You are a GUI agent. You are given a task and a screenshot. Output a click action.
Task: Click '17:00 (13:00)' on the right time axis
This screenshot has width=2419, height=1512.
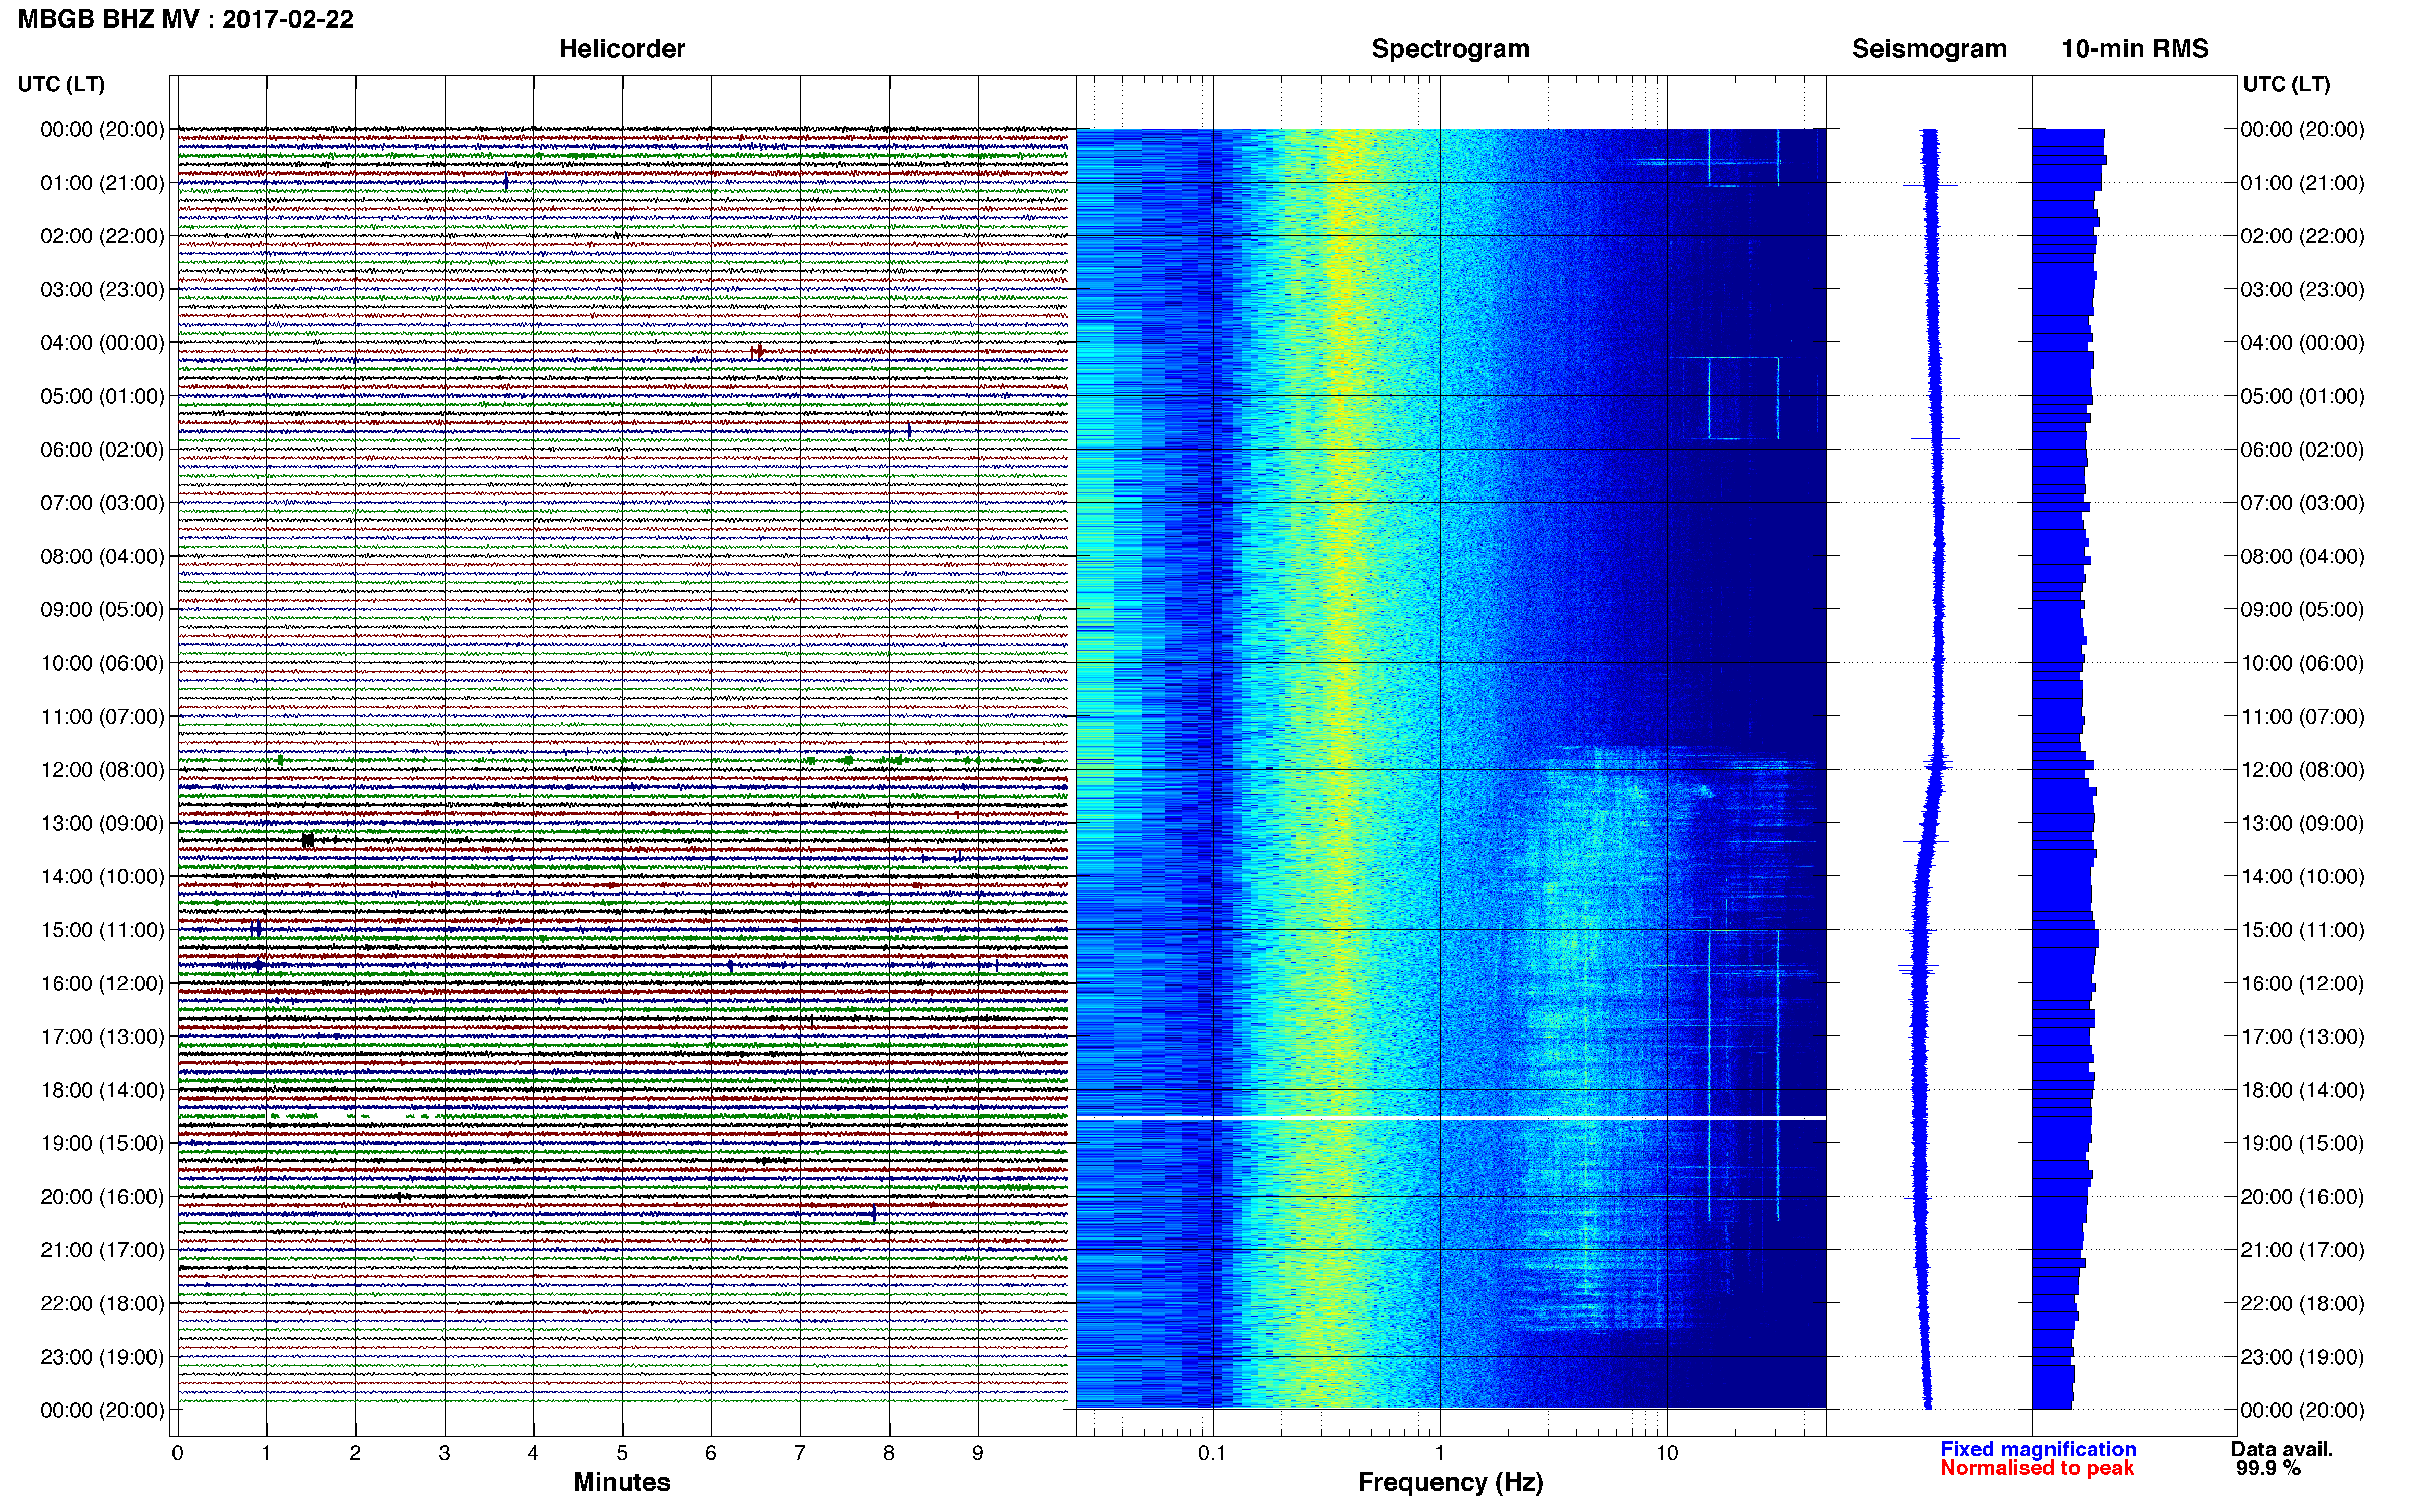pos(2302,1037)
